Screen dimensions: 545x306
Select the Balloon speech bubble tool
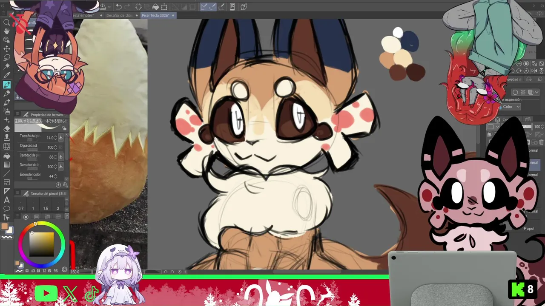pos(6,209)
